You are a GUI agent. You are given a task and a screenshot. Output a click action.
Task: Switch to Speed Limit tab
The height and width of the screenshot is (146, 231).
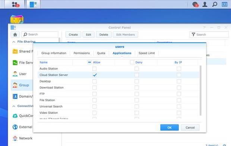[x=146, y=53]
